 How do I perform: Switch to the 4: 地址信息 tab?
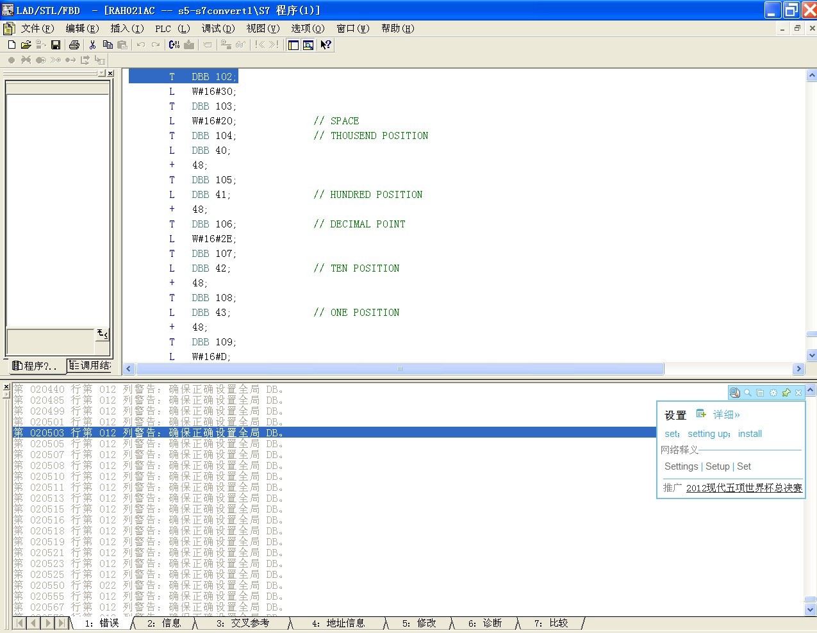click(x=338, y=623)
